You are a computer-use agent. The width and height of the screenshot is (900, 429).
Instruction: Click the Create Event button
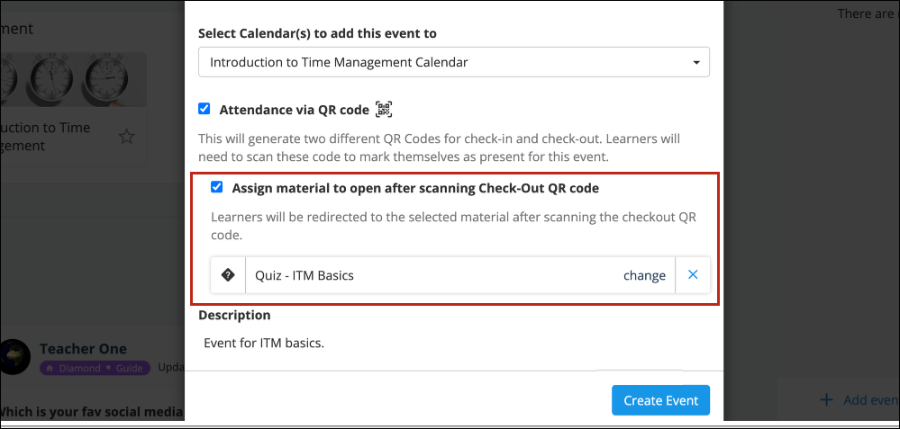[x=660, y=400]
